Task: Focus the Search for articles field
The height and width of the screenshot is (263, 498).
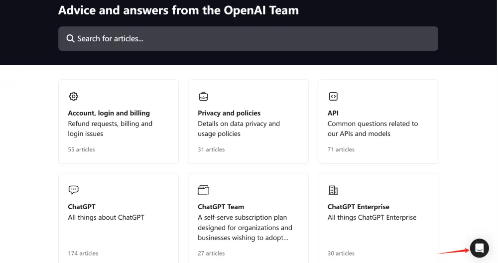Action: [248, 39]
